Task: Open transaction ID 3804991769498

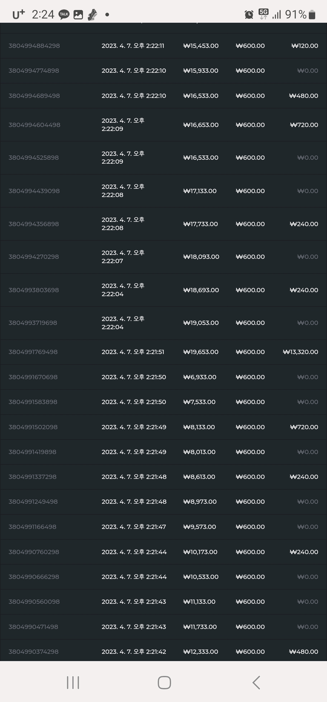Action: [x=33, y=352]
